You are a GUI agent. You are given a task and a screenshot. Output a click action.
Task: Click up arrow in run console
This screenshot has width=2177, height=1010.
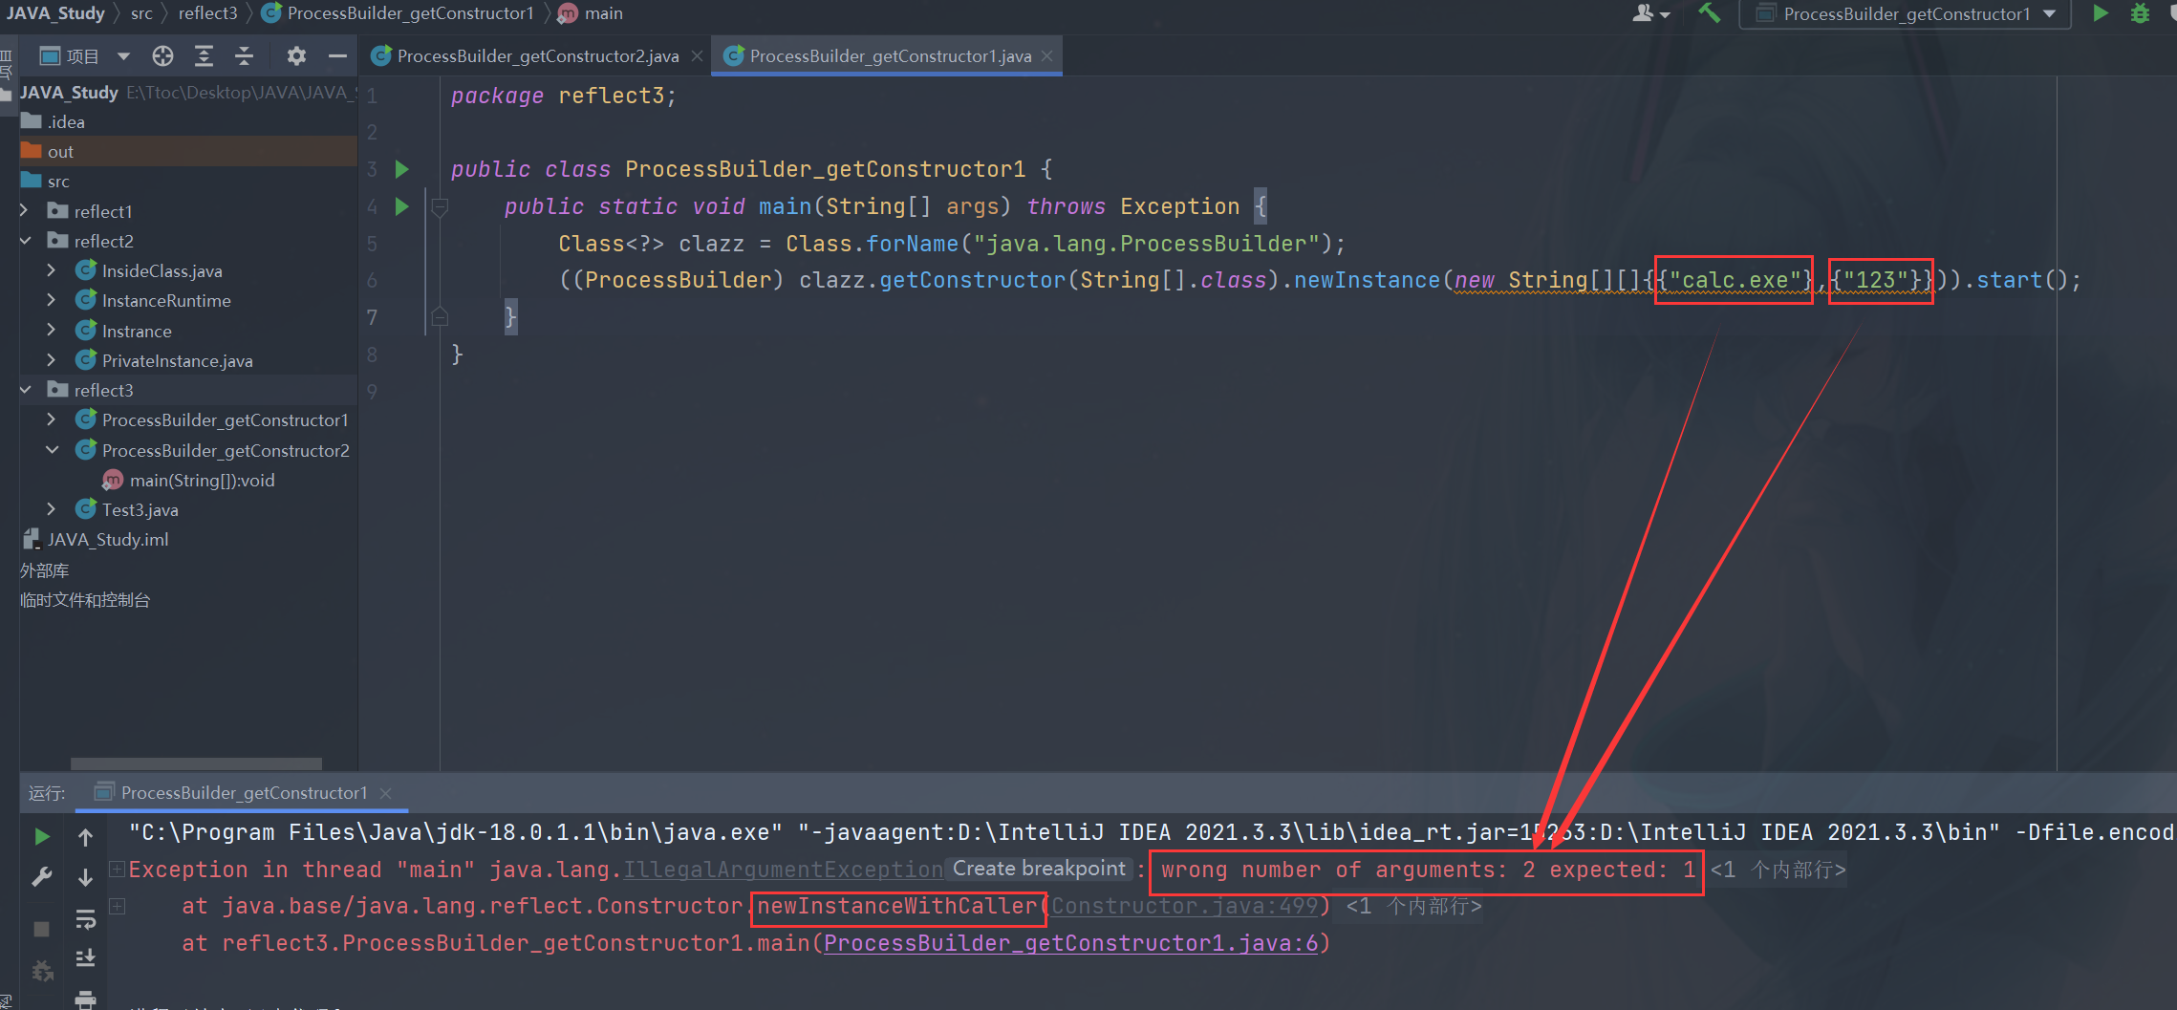click(x=85, y=837)
